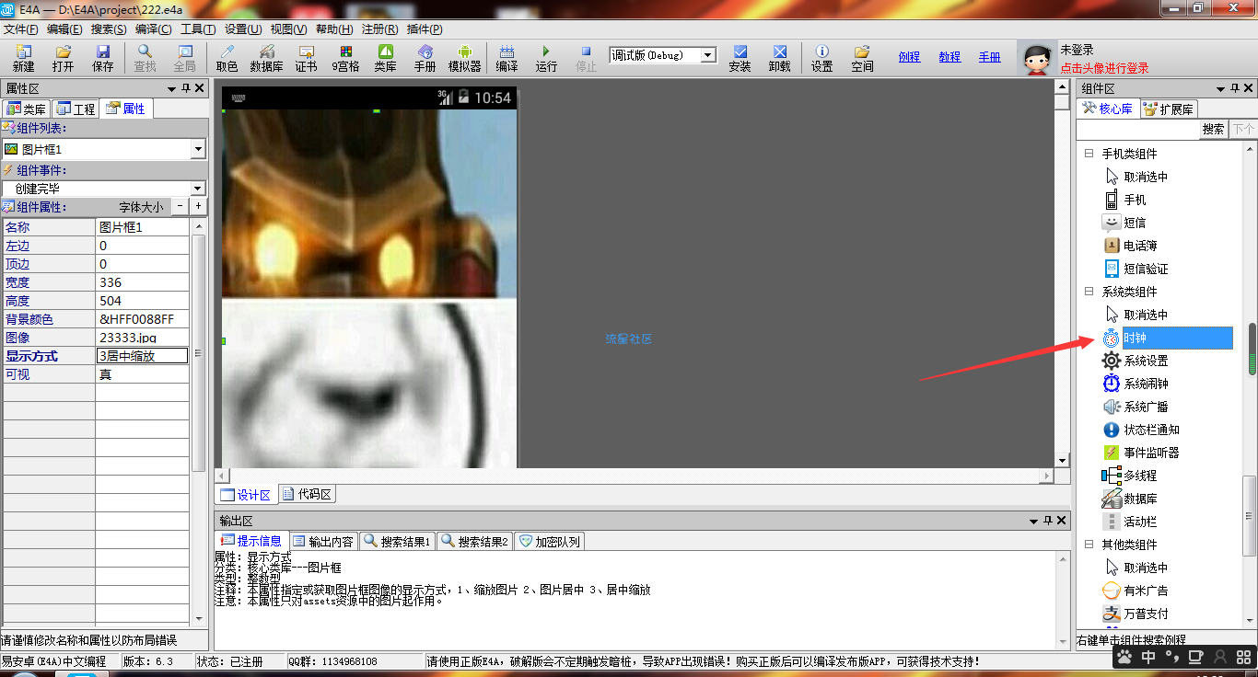Click the 宽度 value 336
1258x677 pixels.
coord(143,282)
